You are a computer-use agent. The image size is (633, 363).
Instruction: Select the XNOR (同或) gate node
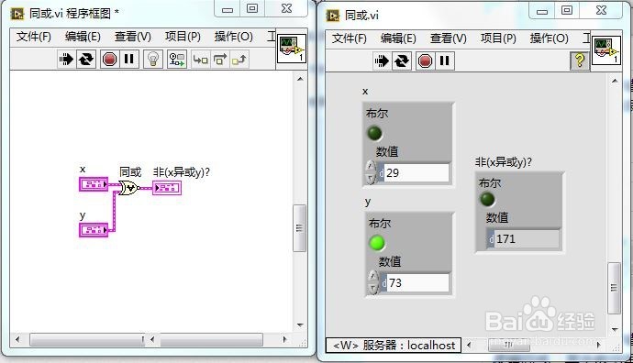[x=128, y=188]
